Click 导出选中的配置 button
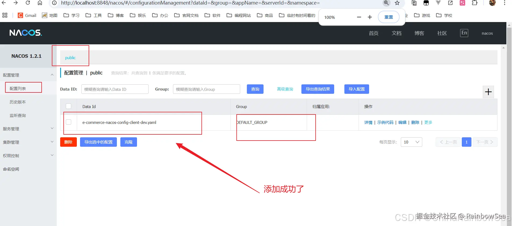The width and height of the screenshot is (512, 226). [x=98, y=142]
